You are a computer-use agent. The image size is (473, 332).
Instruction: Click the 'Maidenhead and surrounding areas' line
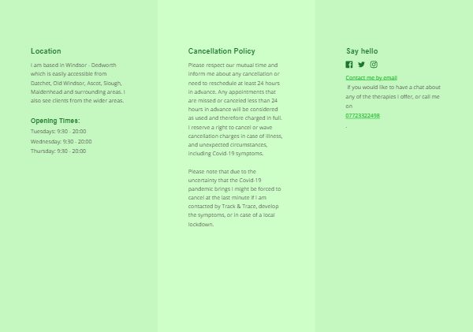tap(78, 91)
